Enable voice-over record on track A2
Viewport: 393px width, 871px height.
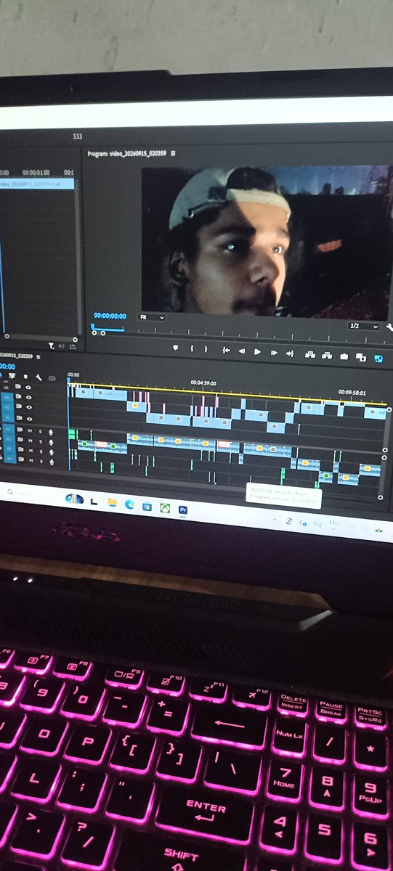51,442
